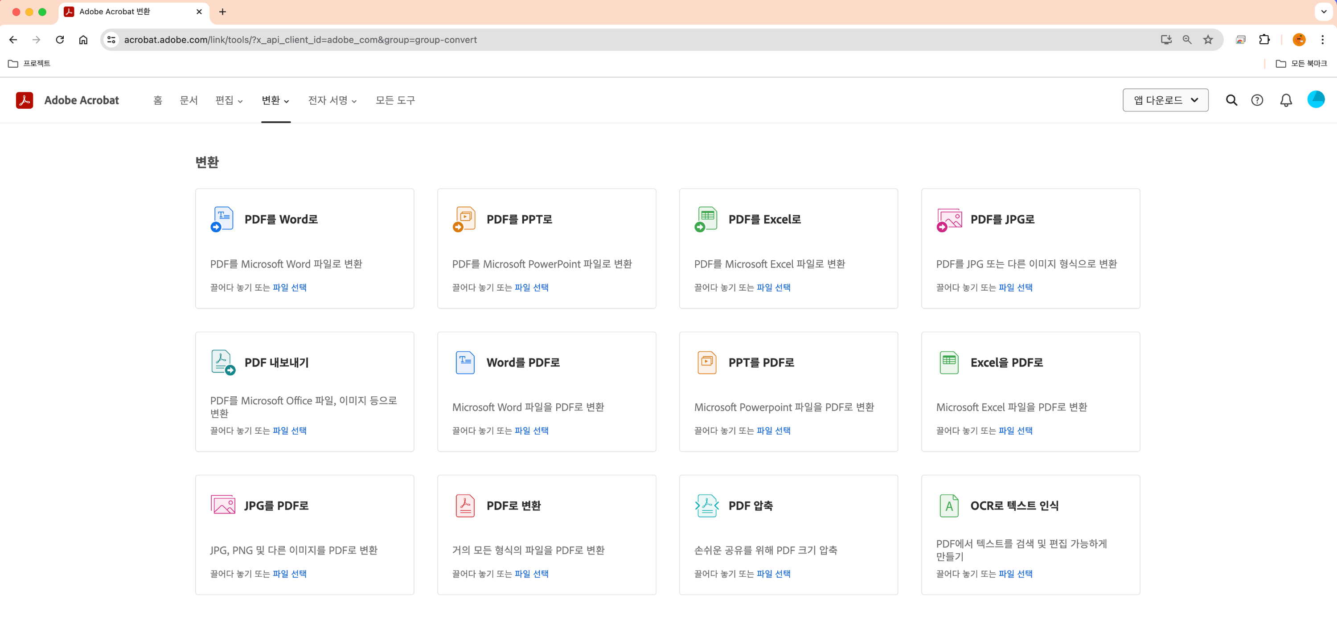The image size is (1337, 641).
Task: Click the PDF를 JPG로 image icon
Action: (949, 219)
